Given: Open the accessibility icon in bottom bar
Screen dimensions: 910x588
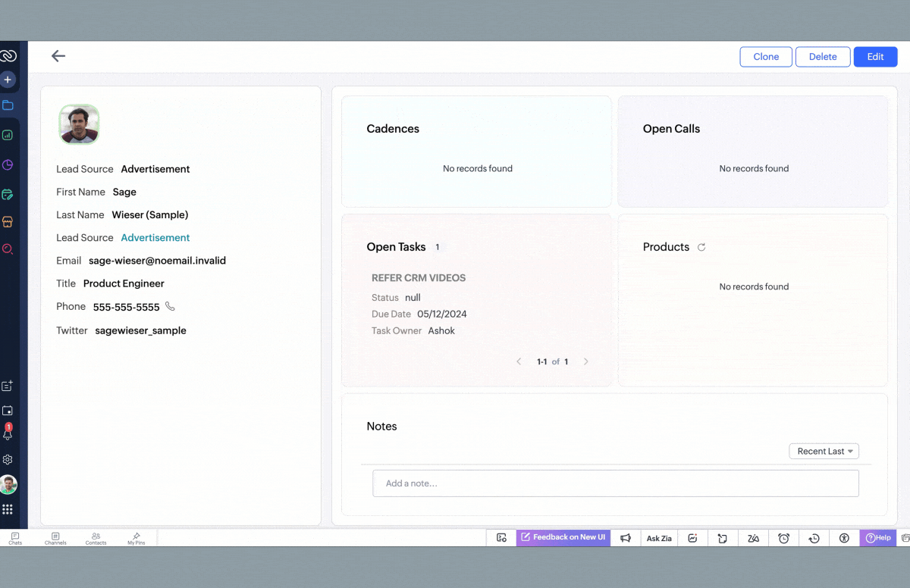Looking at the screenshot, I should click(844, 538).
